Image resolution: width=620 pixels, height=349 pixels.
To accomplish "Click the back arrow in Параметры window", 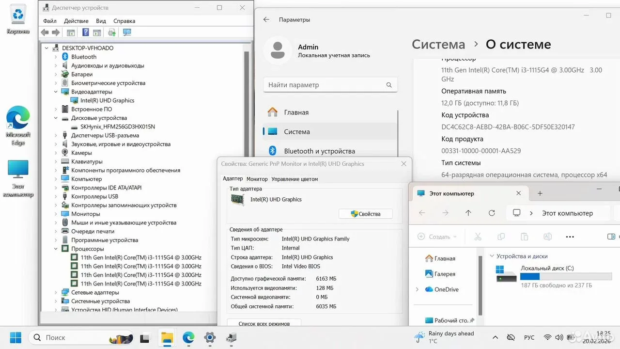I will (266, 19).
